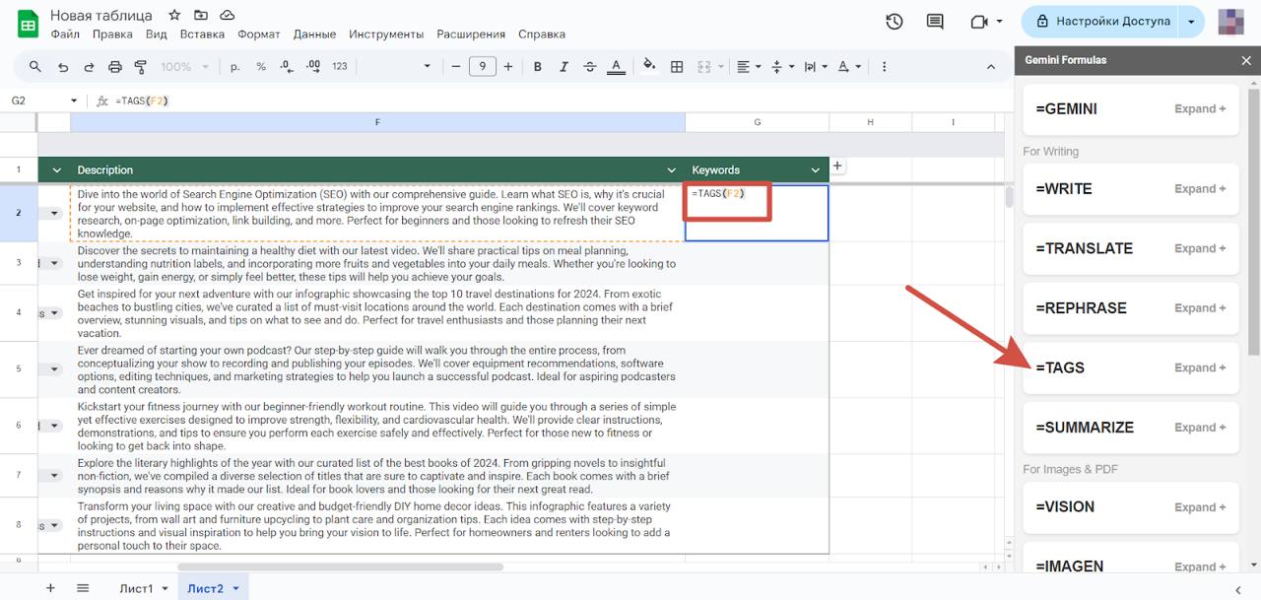
Task: Star the document "Новая таблица"
Action: [174, 16]
